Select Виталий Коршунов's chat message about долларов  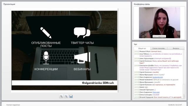click(x=158, y=97)
